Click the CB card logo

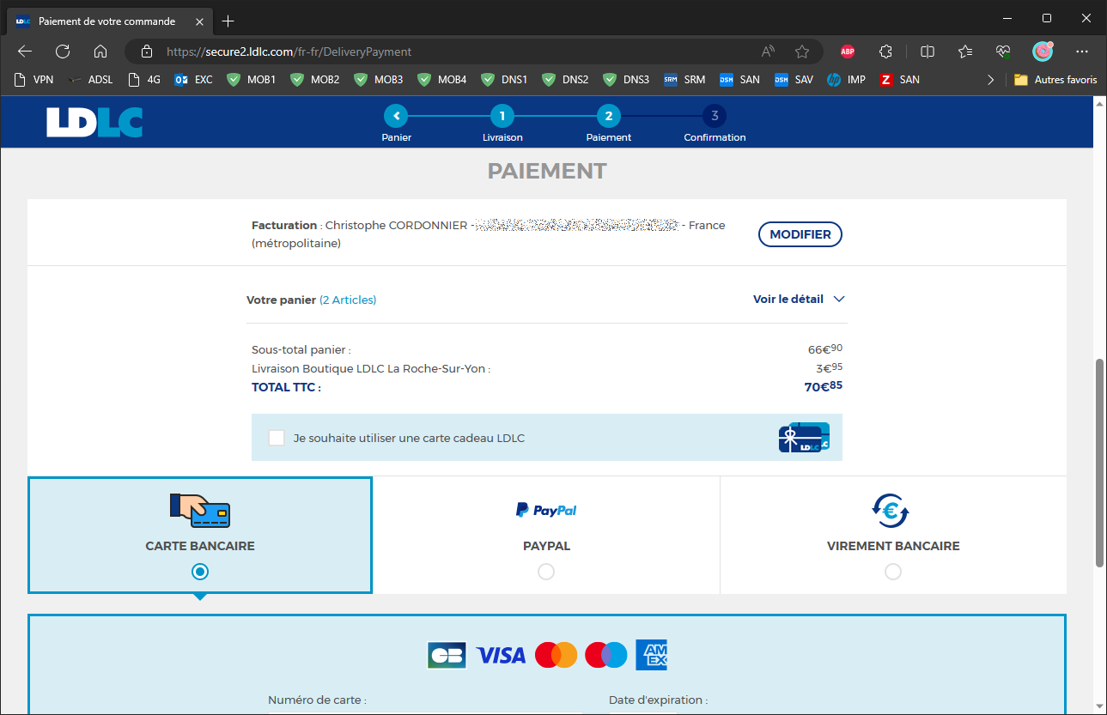(x=447, y=655)
